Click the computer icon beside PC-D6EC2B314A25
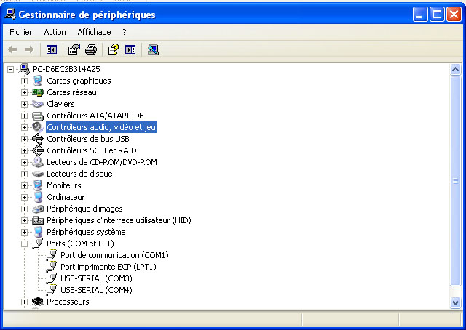 tap(24, 69)
